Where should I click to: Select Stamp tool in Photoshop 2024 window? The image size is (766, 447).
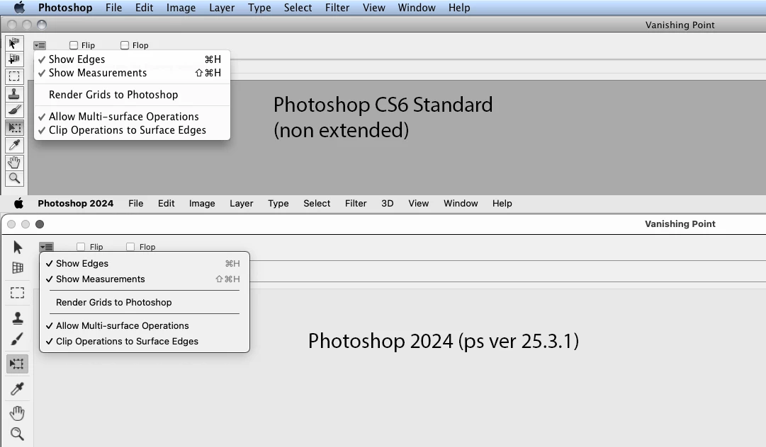18,318
